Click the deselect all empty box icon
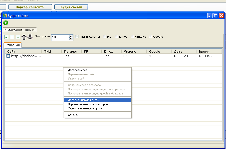226x150 pixels. click(x=12, y=37)
